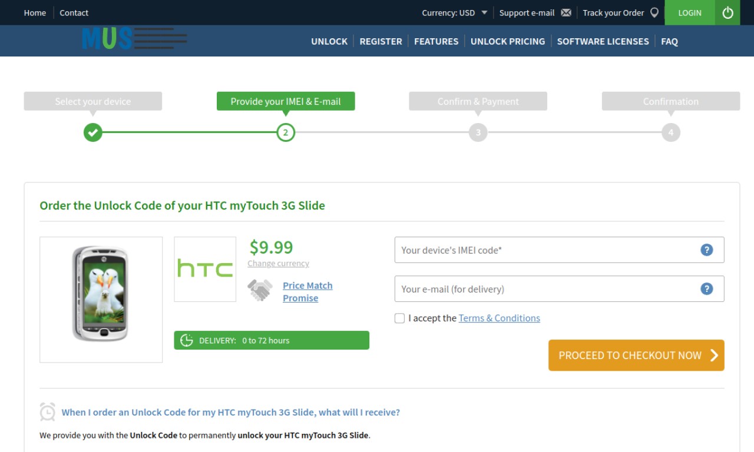Image resolution: width=754 pixels, height=452 pixels.
Task: Click the HTC brand logo
Action: tap(205, 269)
